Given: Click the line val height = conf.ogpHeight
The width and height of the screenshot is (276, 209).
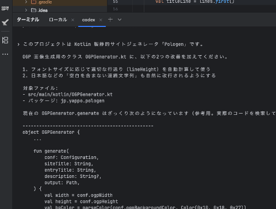Looking at the screenshot, I should tap(81, 202).
